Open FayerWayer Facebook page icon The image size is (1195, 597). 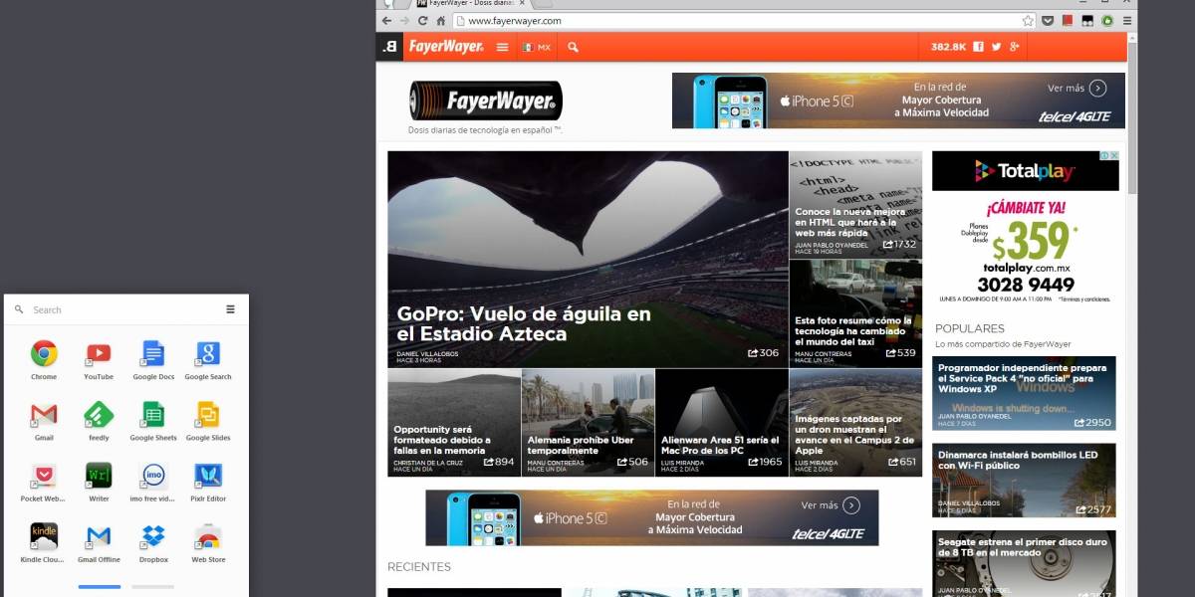coord(979,47)
